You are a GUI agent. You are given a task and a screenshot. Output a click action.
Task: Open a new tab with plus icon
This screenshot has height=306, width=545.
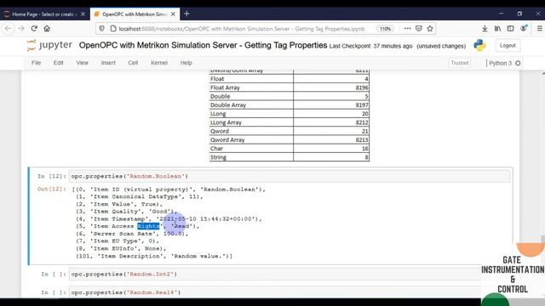pyautogui.click(x=186, y=14)
